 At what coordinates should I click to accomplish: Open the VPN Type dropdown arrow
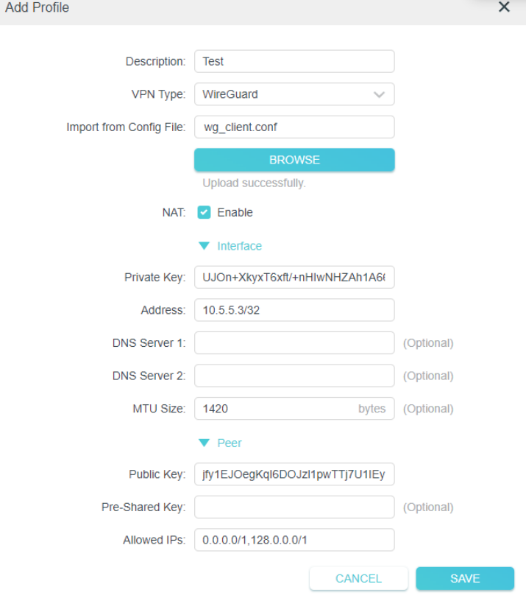pos(379,94)
